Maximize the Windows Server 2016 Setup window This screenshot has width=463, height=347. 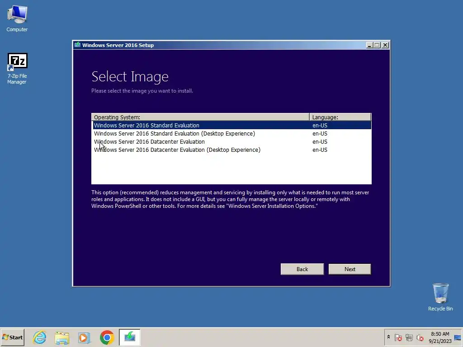tap(377, 45)
